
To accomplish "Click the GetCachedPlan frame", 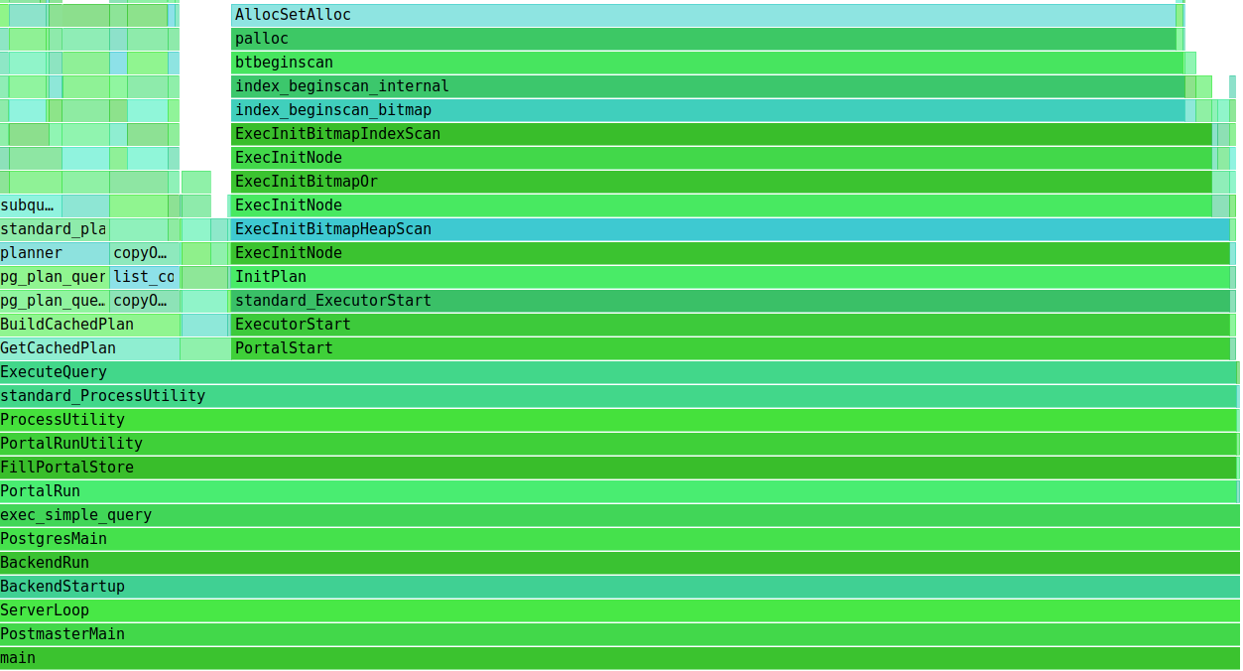I will click(89, 348).
